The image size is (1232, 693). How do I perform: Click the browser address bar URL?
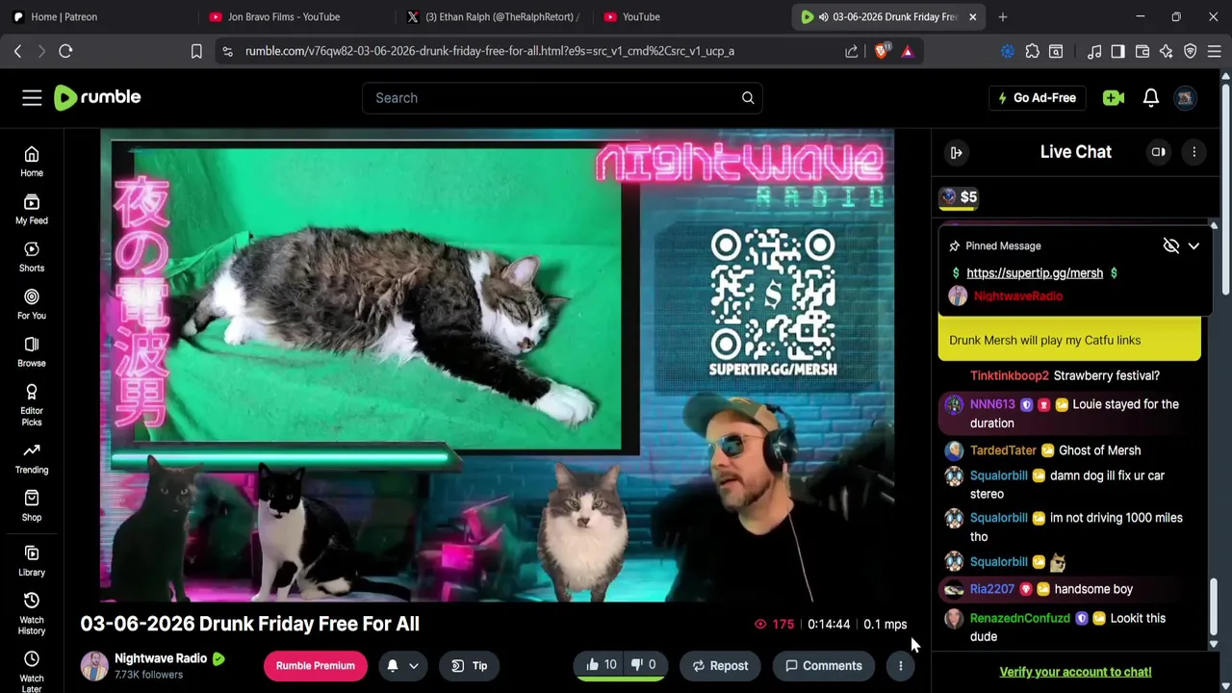[490, 51]
